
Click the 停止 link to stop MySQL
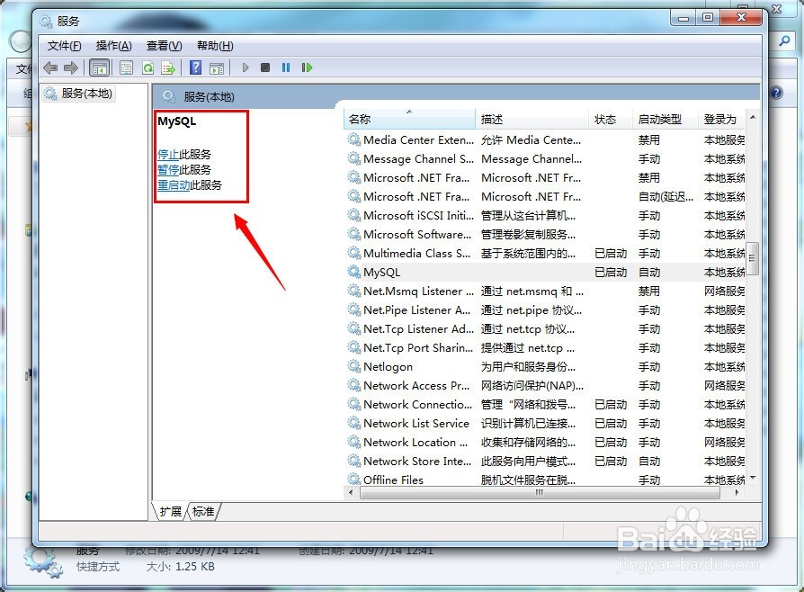168,155
